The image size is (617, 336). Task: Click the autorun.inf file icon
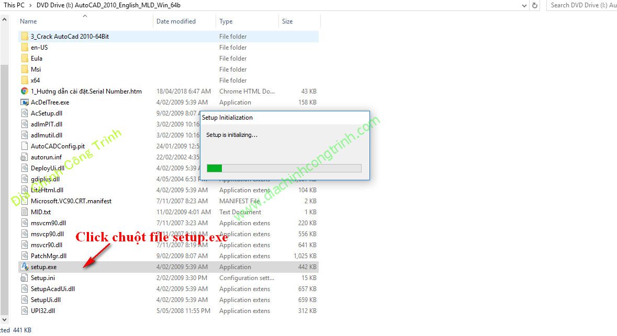[25, 157]
